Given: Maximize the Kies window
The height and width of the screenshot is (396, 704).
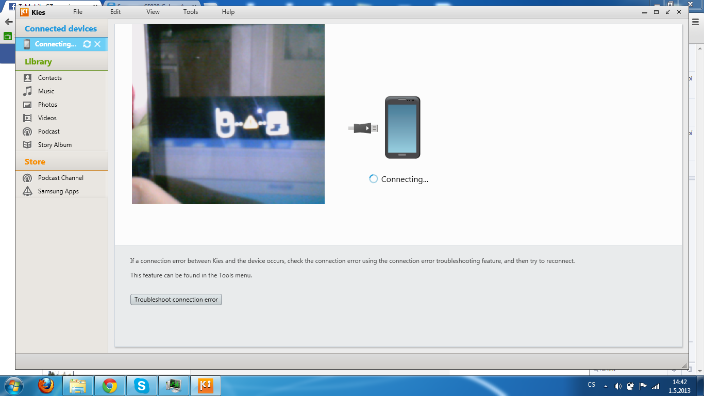Looking at the screenshot, I should tap(656, 12).
